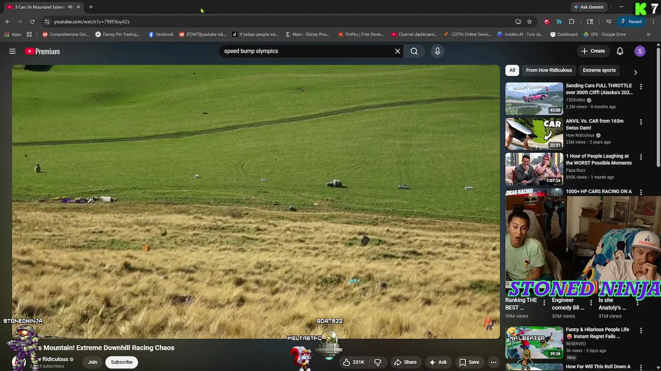661x371 pixels.
Task: Save the video to a playlist
Action: (x=469, y=362)
